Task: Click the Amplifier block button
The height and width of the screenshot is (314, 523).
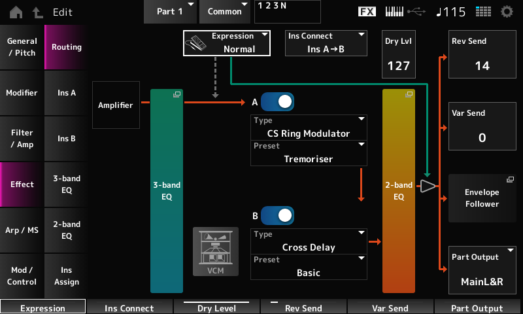Action: [116, 105]
